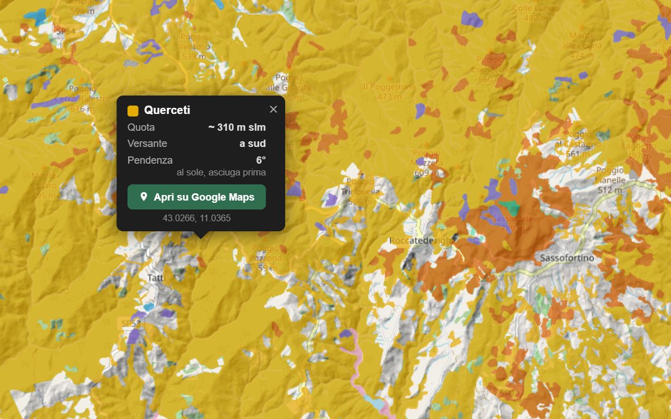Click the Pendenza label in popup
The image size is (671, 419).
pos(150,160)
